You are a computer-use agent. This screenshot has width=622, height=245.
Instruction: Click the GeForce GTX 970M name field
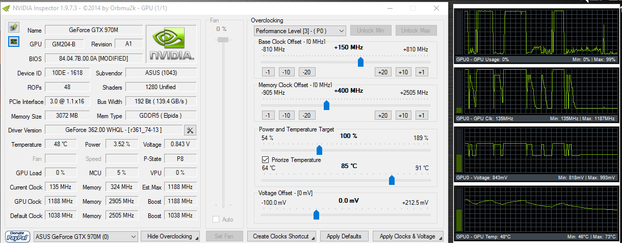tap(93, 31)
